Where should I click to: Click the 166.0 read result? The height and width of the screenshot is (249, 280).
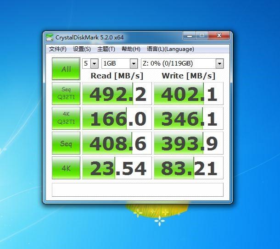(x=117, y=118)
